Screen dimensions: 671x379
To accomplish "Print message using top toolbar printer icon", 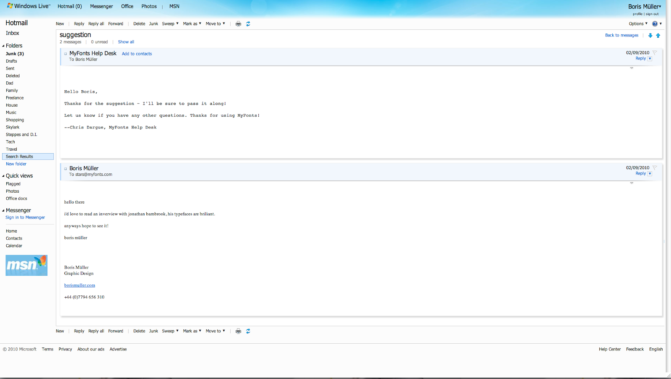I will coord(238,24).
